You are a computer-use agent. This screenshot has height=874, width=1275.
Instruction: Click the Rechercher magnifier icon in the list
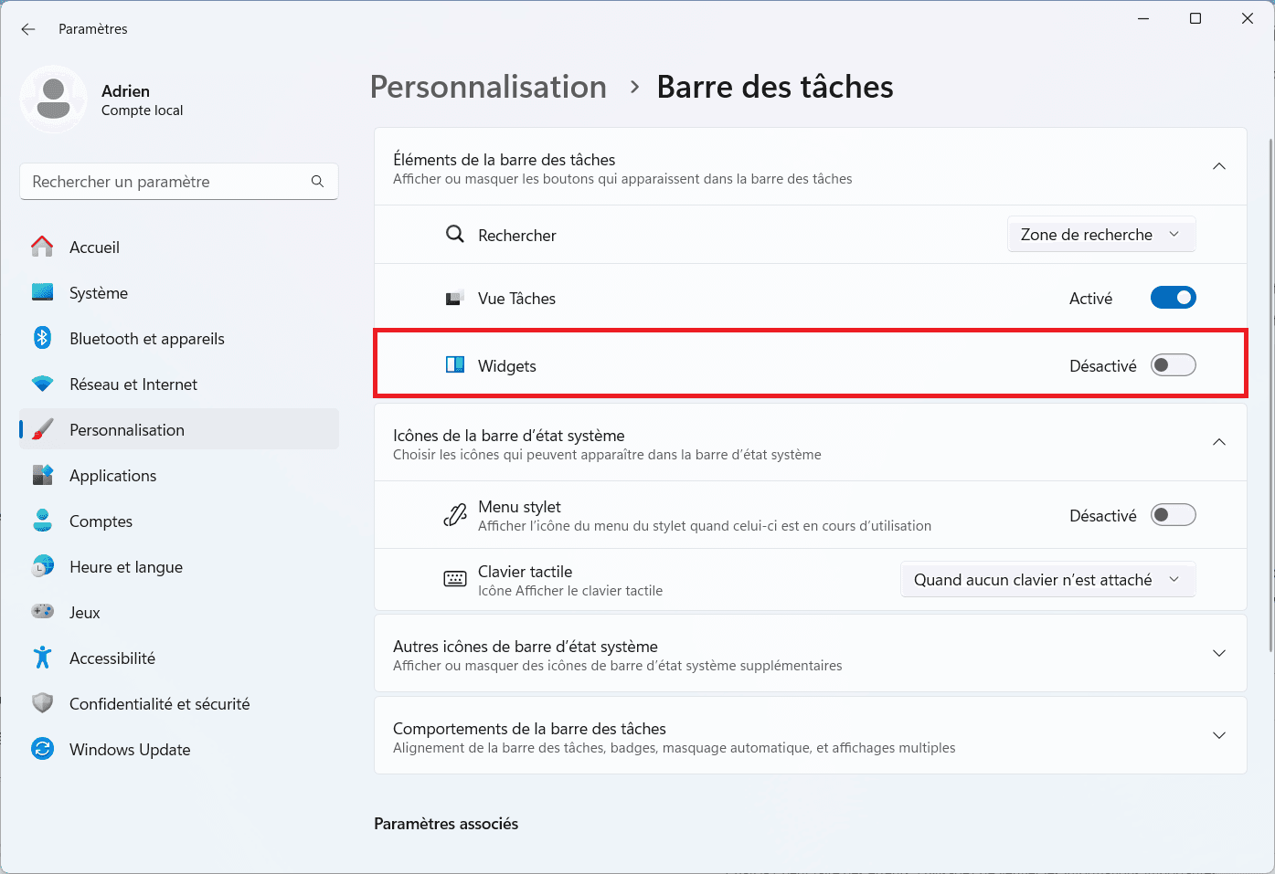[454, 235]
